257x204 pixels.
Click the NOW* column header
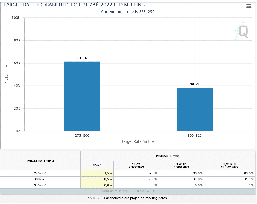(97, 166)
